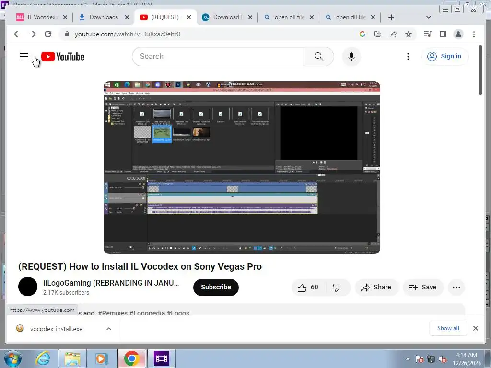Switch to Movie Studio taskbar icon
The image size is (491, 368).
point(162,358)
